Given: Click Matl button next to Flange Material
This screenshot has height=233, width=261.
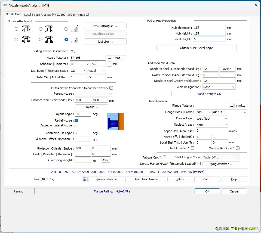Looking at the screenshot, I should click(241, 106).
